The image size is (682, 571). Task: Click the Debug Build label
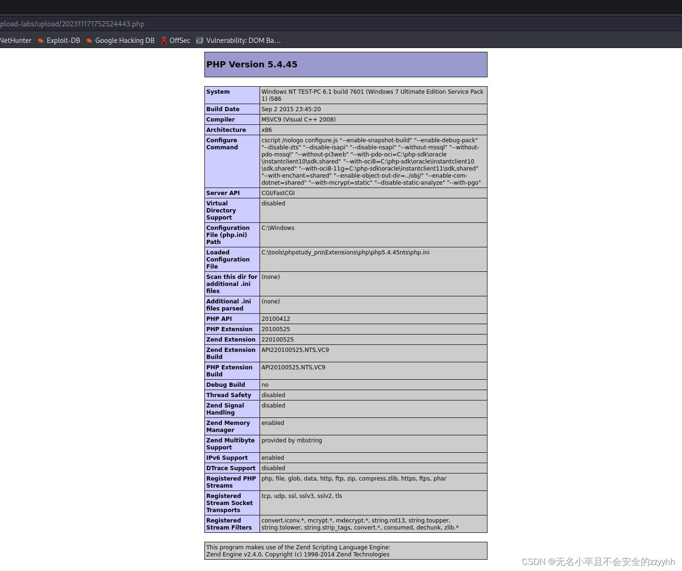coord(226,385)
